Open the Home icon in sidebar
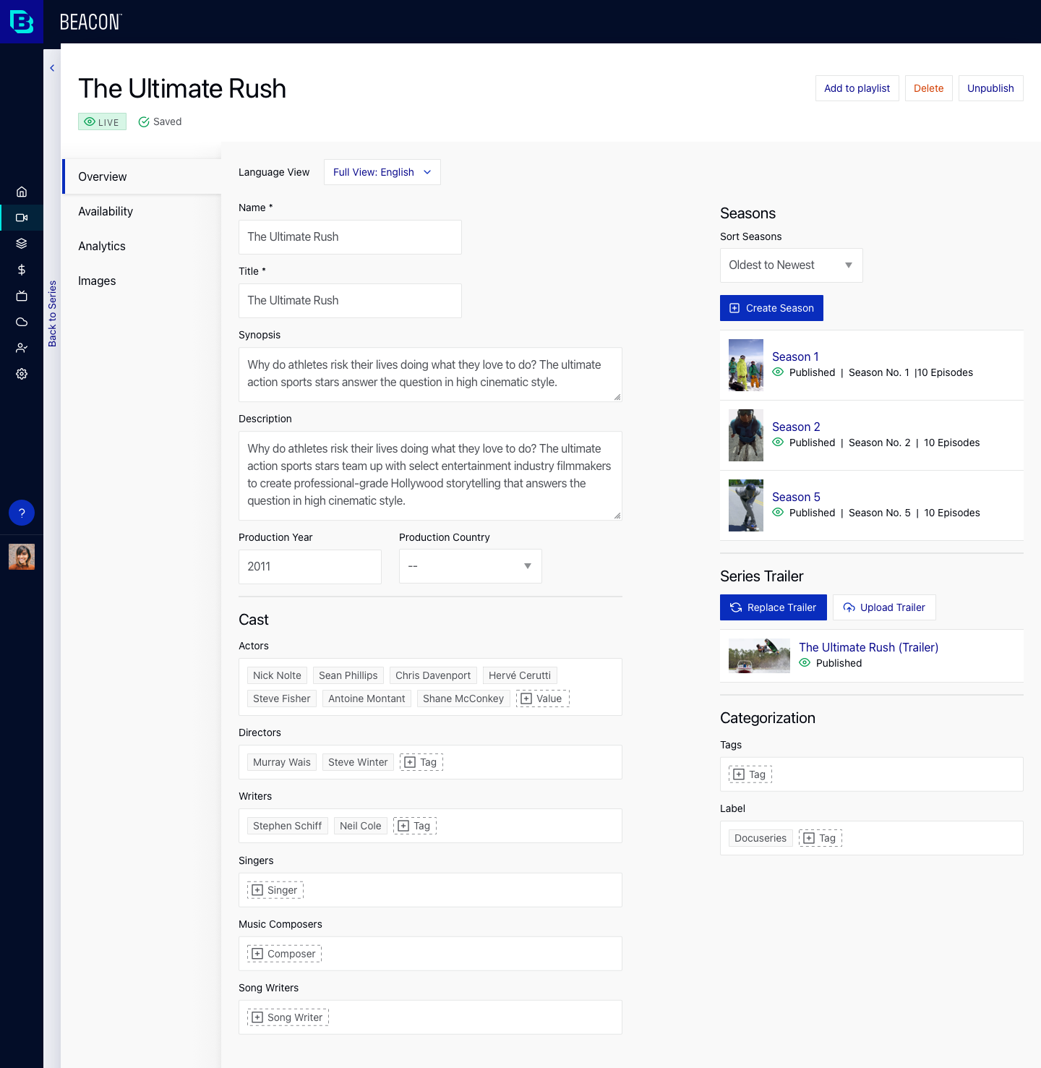1041x1068 pixels. point(22,192)
